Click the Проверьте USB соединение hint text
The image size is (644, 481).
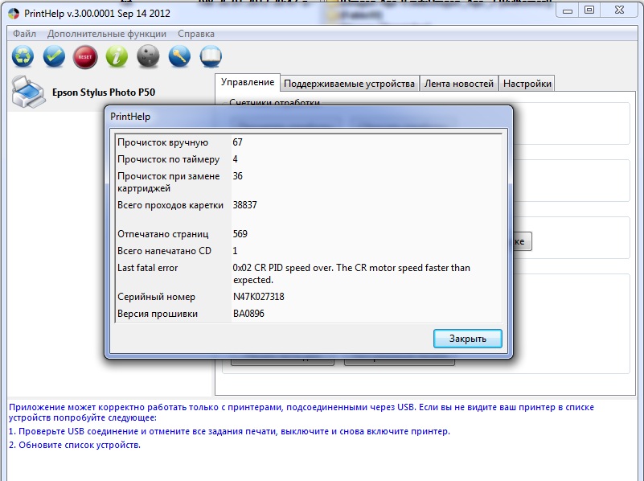coord(229,431)
